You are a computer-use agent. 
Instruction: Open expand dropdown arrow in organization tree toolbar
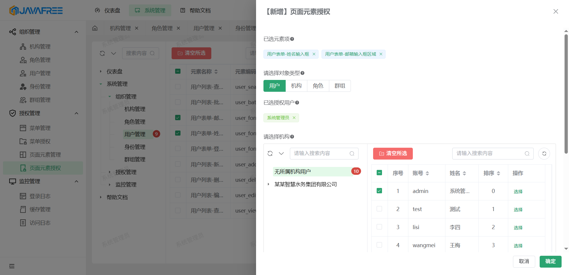[281, 154]
